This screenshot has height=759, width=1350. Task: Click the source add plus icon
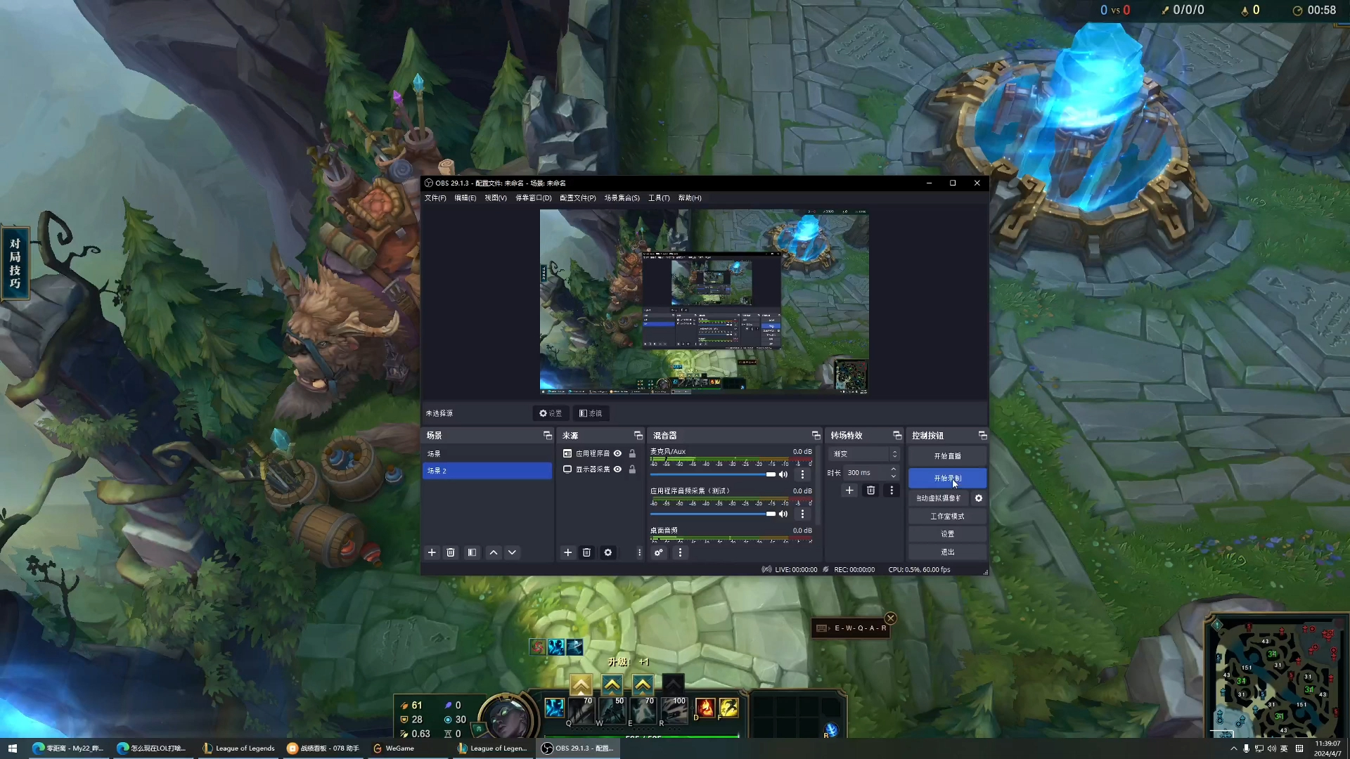point(567,552)
